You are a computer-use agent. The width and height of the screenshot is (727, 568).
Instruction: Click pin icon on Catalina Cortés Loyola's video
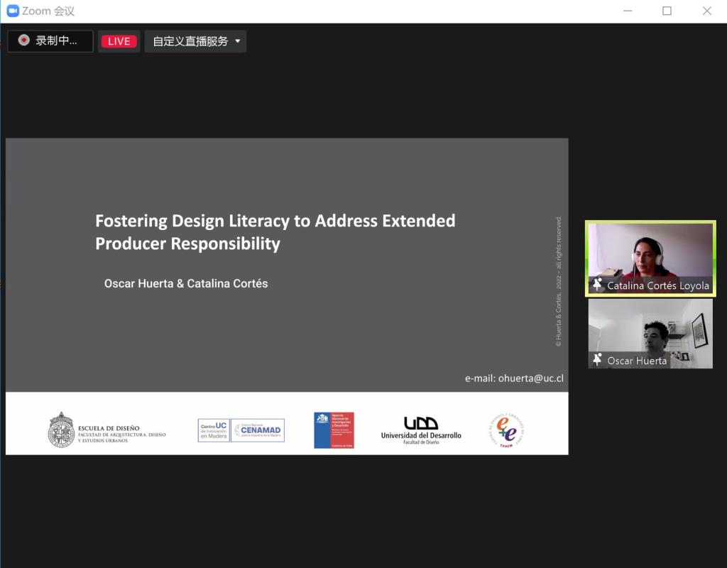click(x=598, y=285)
